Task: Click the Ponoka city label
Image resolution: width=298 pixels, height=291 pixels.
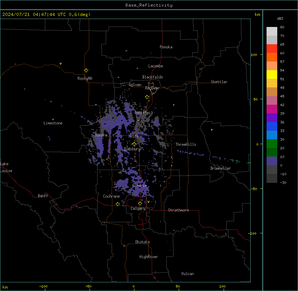Action: click(x=166, y=47)
